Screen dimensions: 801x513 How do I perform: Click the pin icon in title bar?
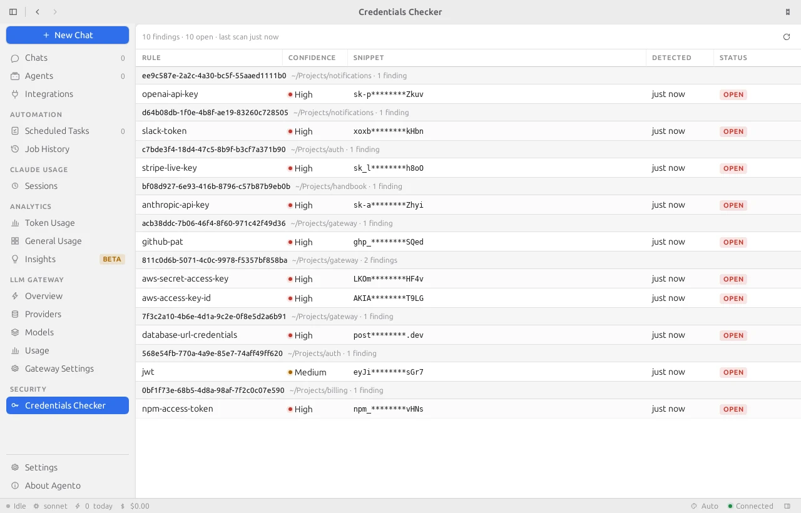(787, 12)
